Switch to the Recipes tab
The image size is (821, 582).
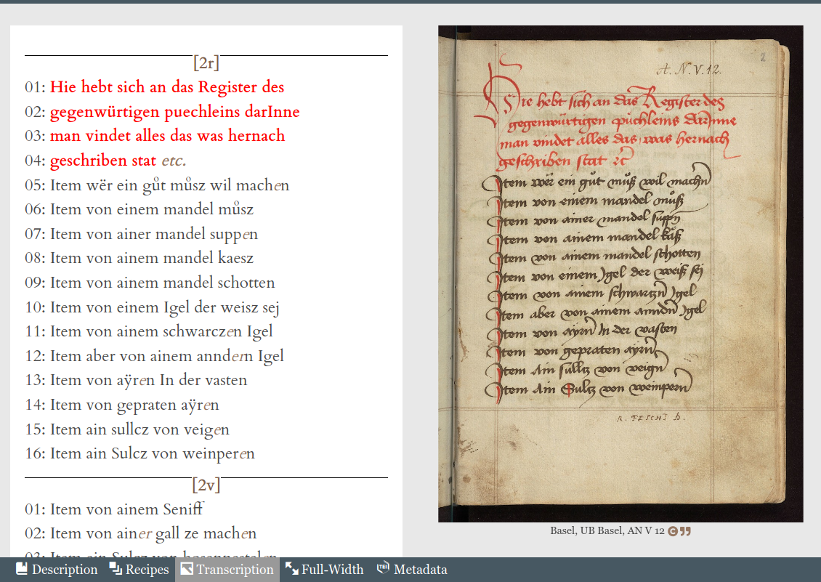pos(139,570)
